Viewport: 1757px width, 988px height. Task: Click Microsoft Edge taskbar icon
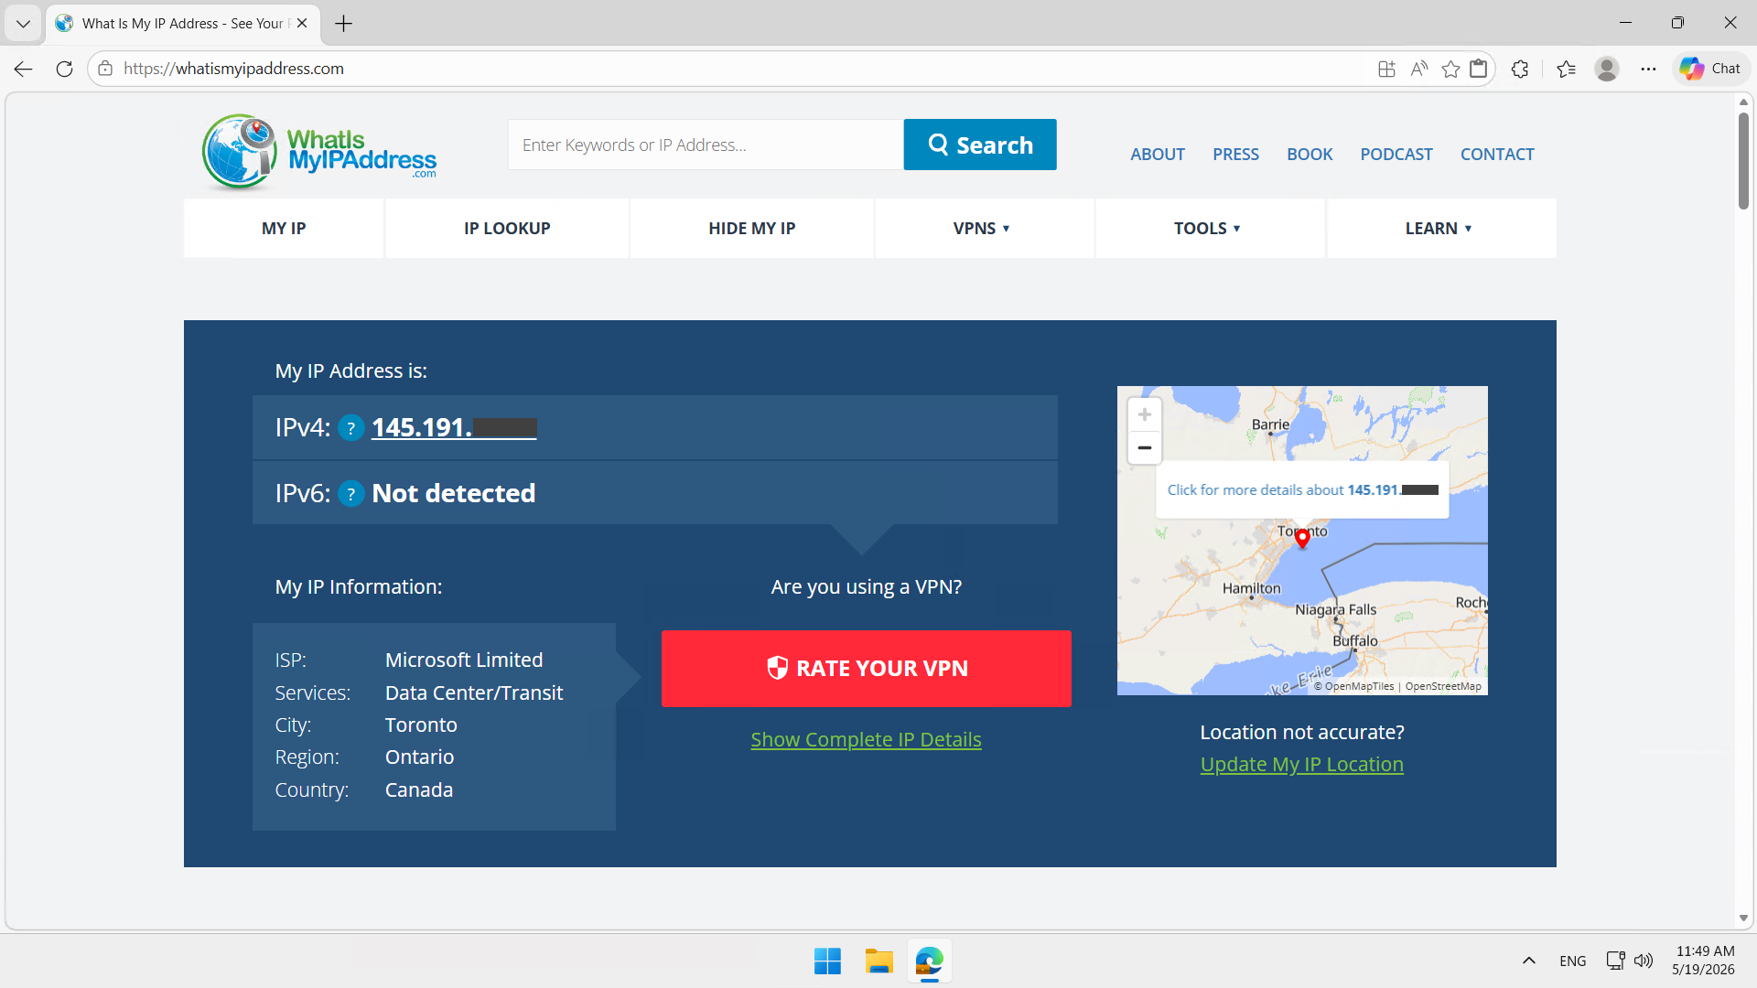[x=930, y=961]
